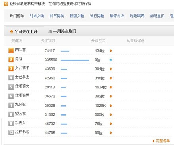The height and width of the screenshot is (146, 175).
Task: Click the rank 4 gray badge
Action: [11, 78]
